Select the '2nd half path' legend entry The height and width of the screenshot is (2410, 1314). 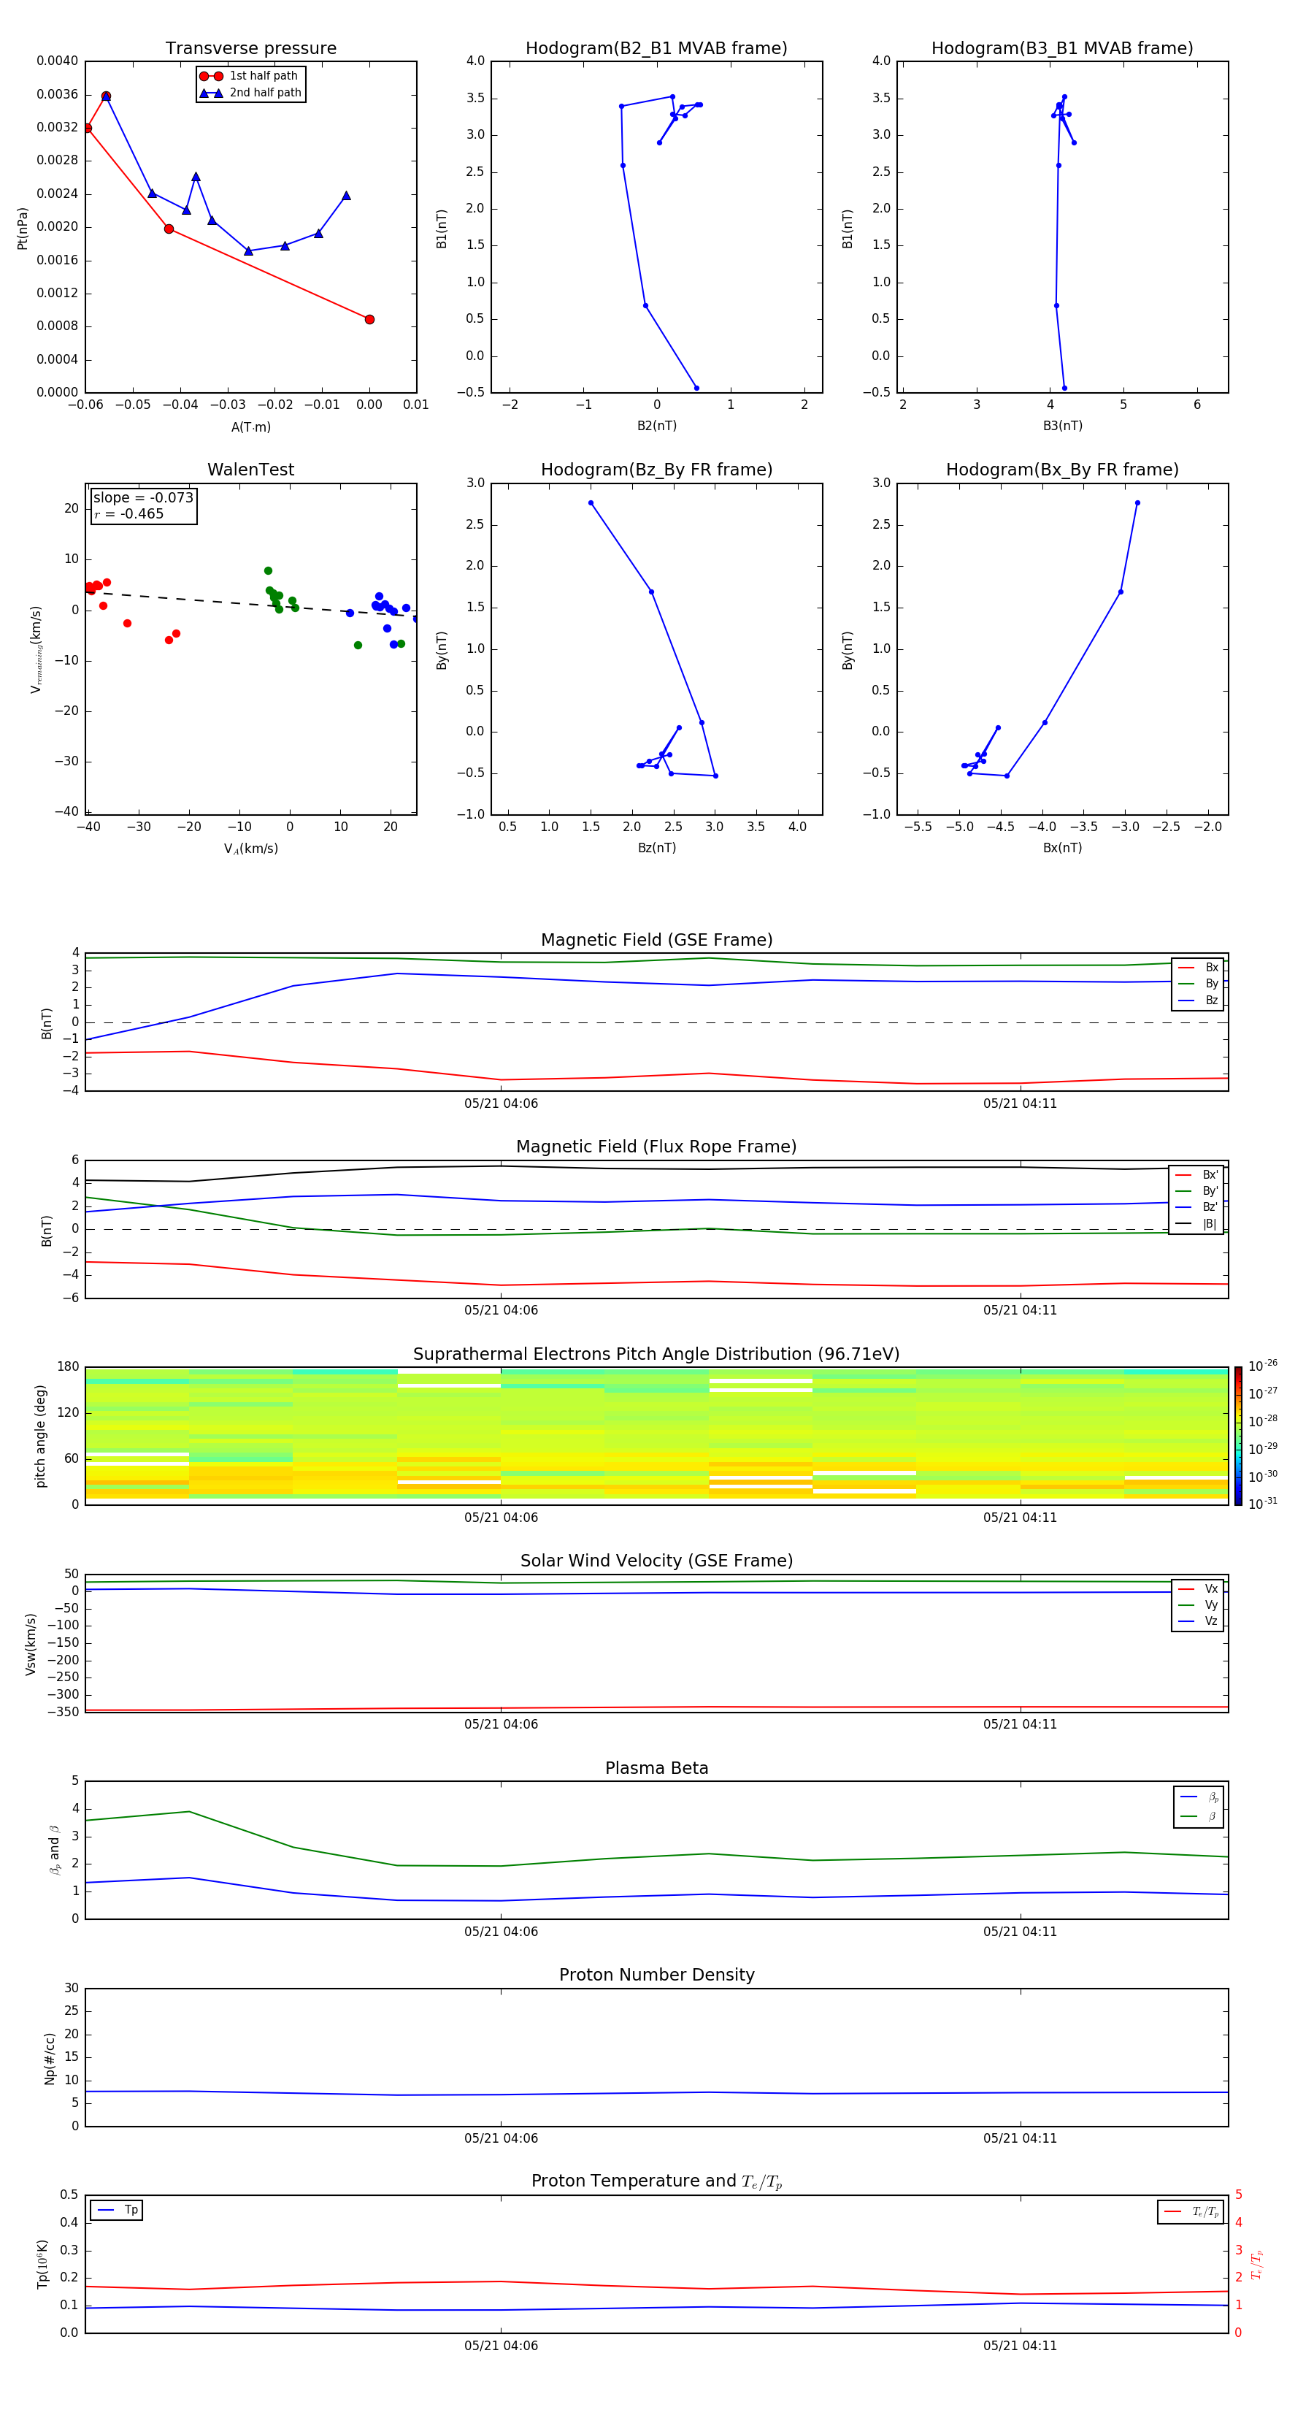250,93
